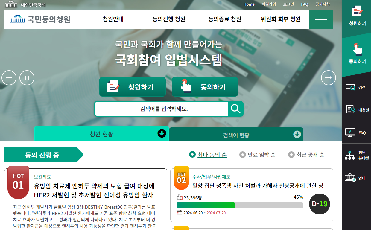This screenshot has width=371, height=230.
Task: Open 검색 in the right sidebar
Action: (356, 87)
